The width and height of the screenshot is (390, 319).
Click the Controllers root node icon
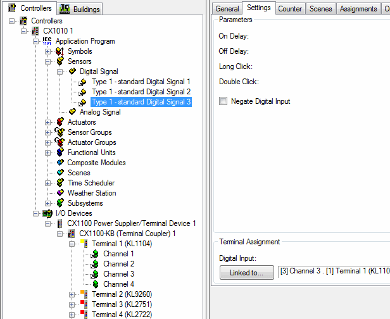tap(23, 21)
